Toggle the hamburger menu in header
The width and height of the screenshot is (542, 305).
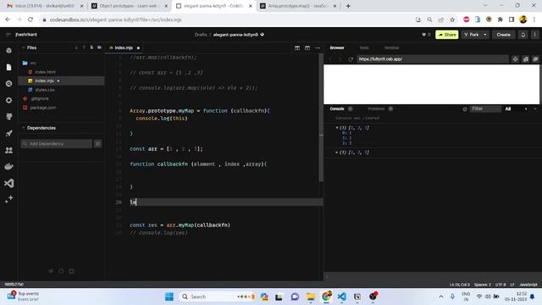tap(8, 35)
